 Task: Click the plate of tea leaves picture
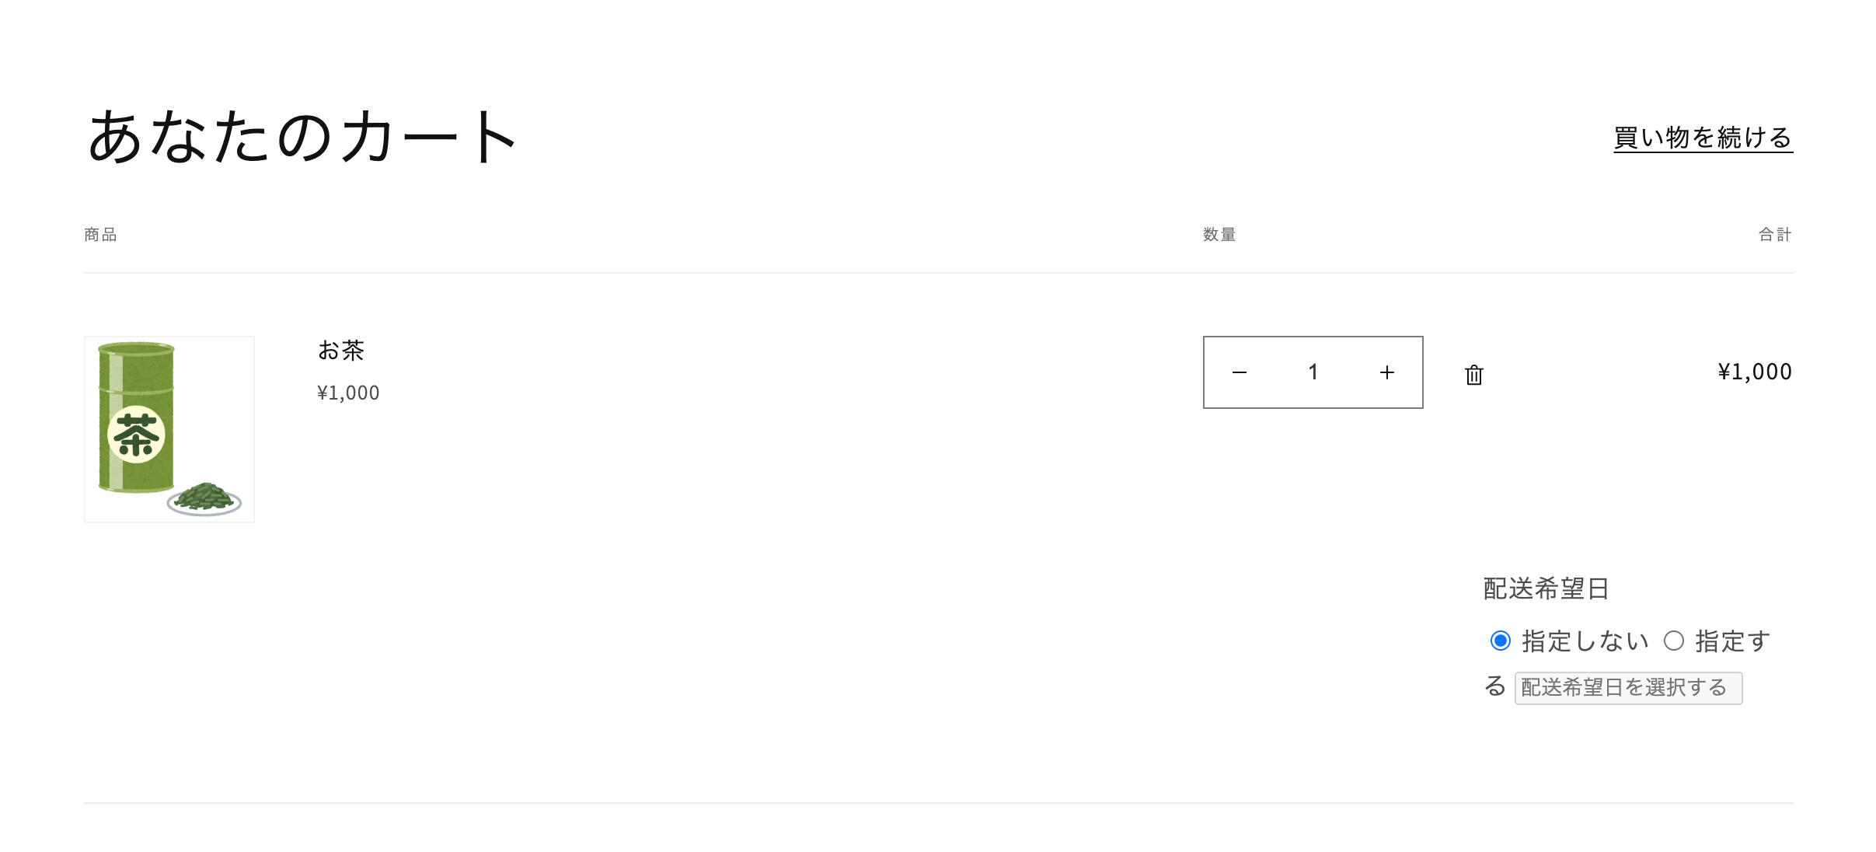click(204, 498)
